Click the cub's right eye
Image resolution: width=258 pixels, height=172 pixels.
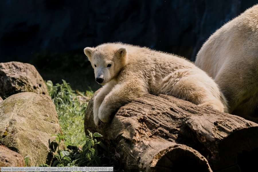coord(109,65)
